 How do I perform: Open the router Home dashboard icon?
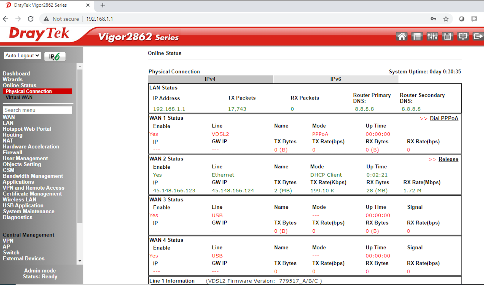point(402,36)
